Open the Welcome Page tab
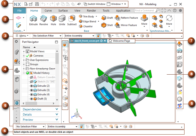Image resolution: width=196 pixels, height=136 pixels. point(121,41)
